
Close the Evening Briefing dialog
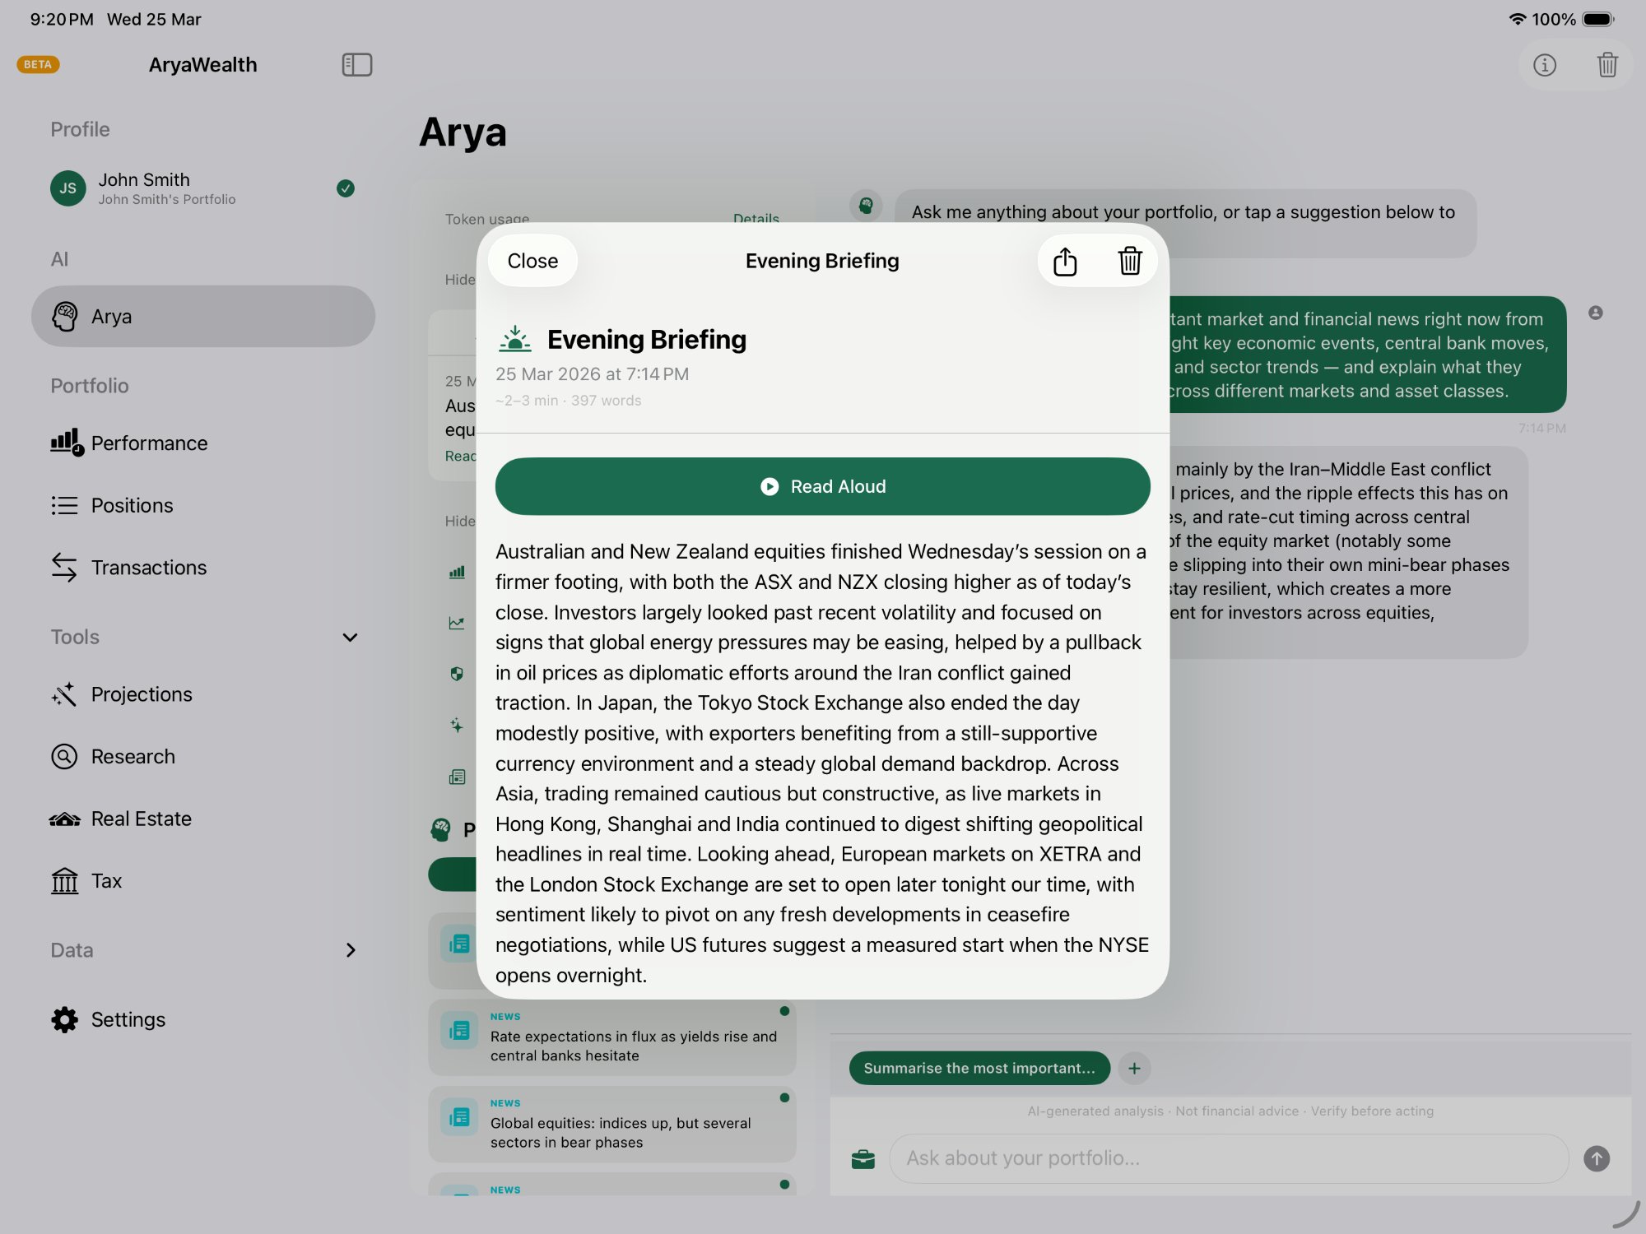pyautogui.click(x=532, y=262)
